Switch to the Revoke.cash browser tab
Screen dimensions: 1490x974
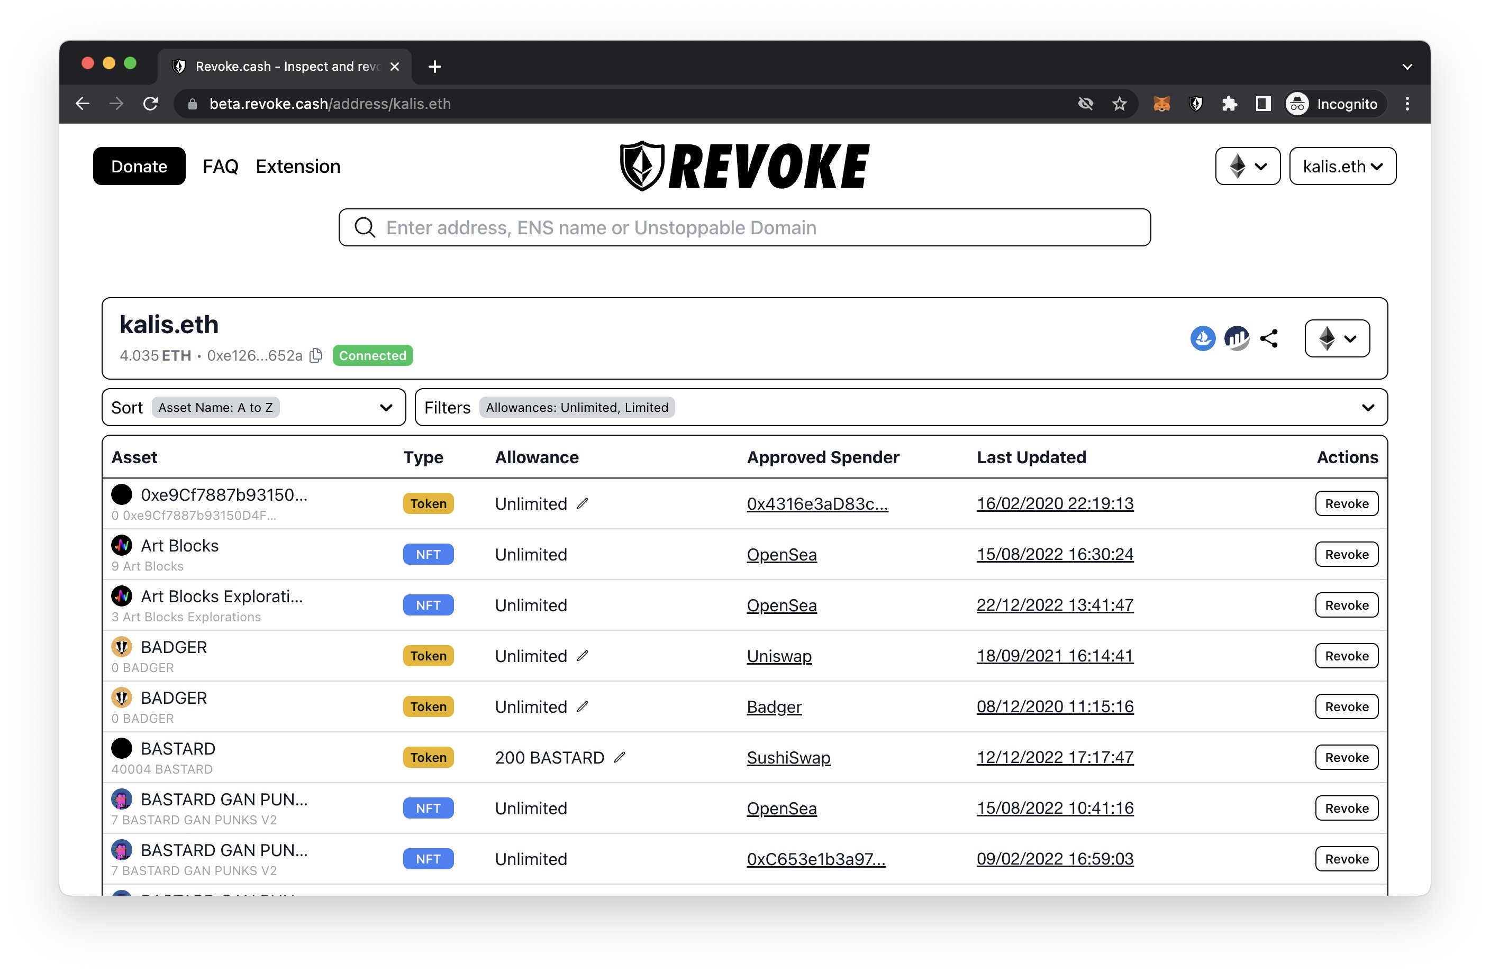tap(285, 66)
